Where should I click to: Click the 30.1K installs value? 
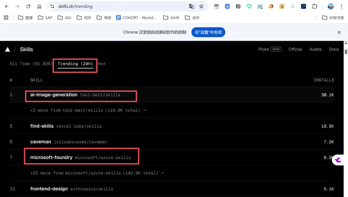[x=327, y=95]
